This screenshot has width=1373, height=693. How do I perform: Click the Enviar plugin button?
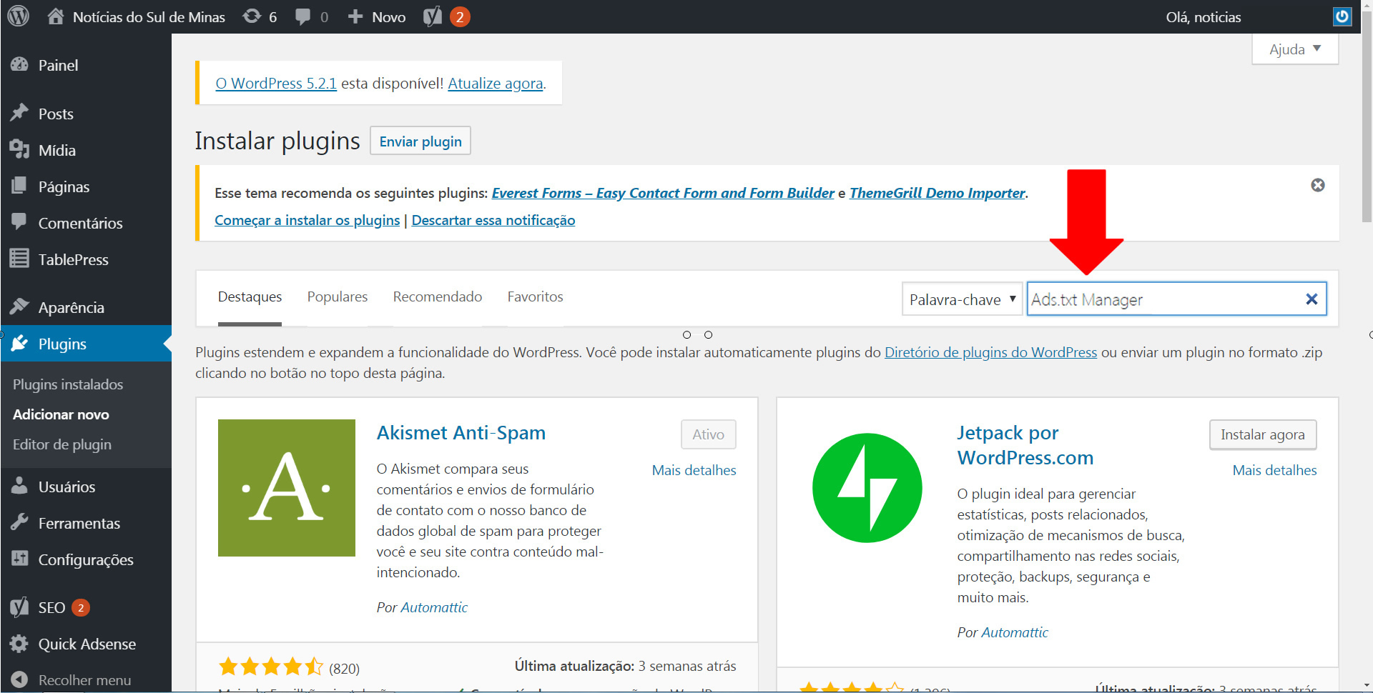[x=420, y=141]
